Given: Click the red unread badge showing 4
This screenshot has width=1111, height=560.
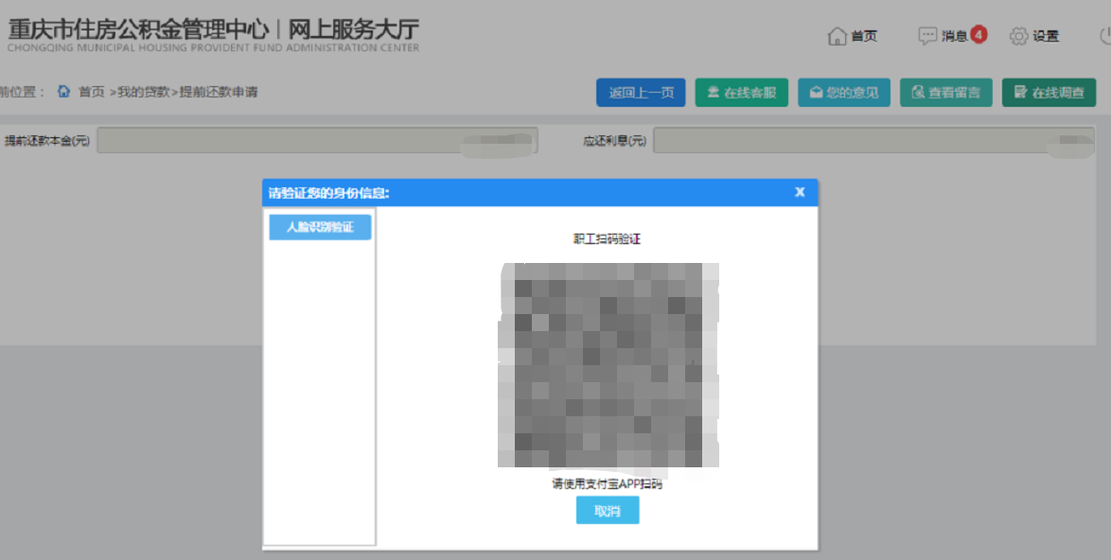Looking at the screenshot, I should click(x=979, y=35).
